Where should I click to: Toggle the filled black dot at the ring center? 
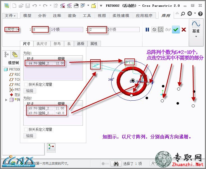point(133,80)
